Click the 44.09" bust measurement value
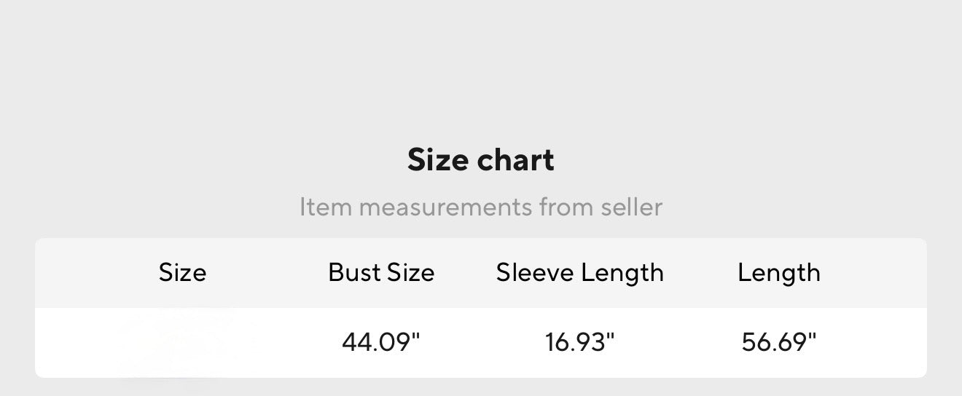This screenshot has height=396, width=962. [x=381, y=341]
